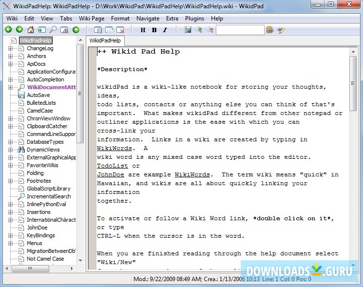Click the tree panel scroll-up arrow

coord(80,40)
